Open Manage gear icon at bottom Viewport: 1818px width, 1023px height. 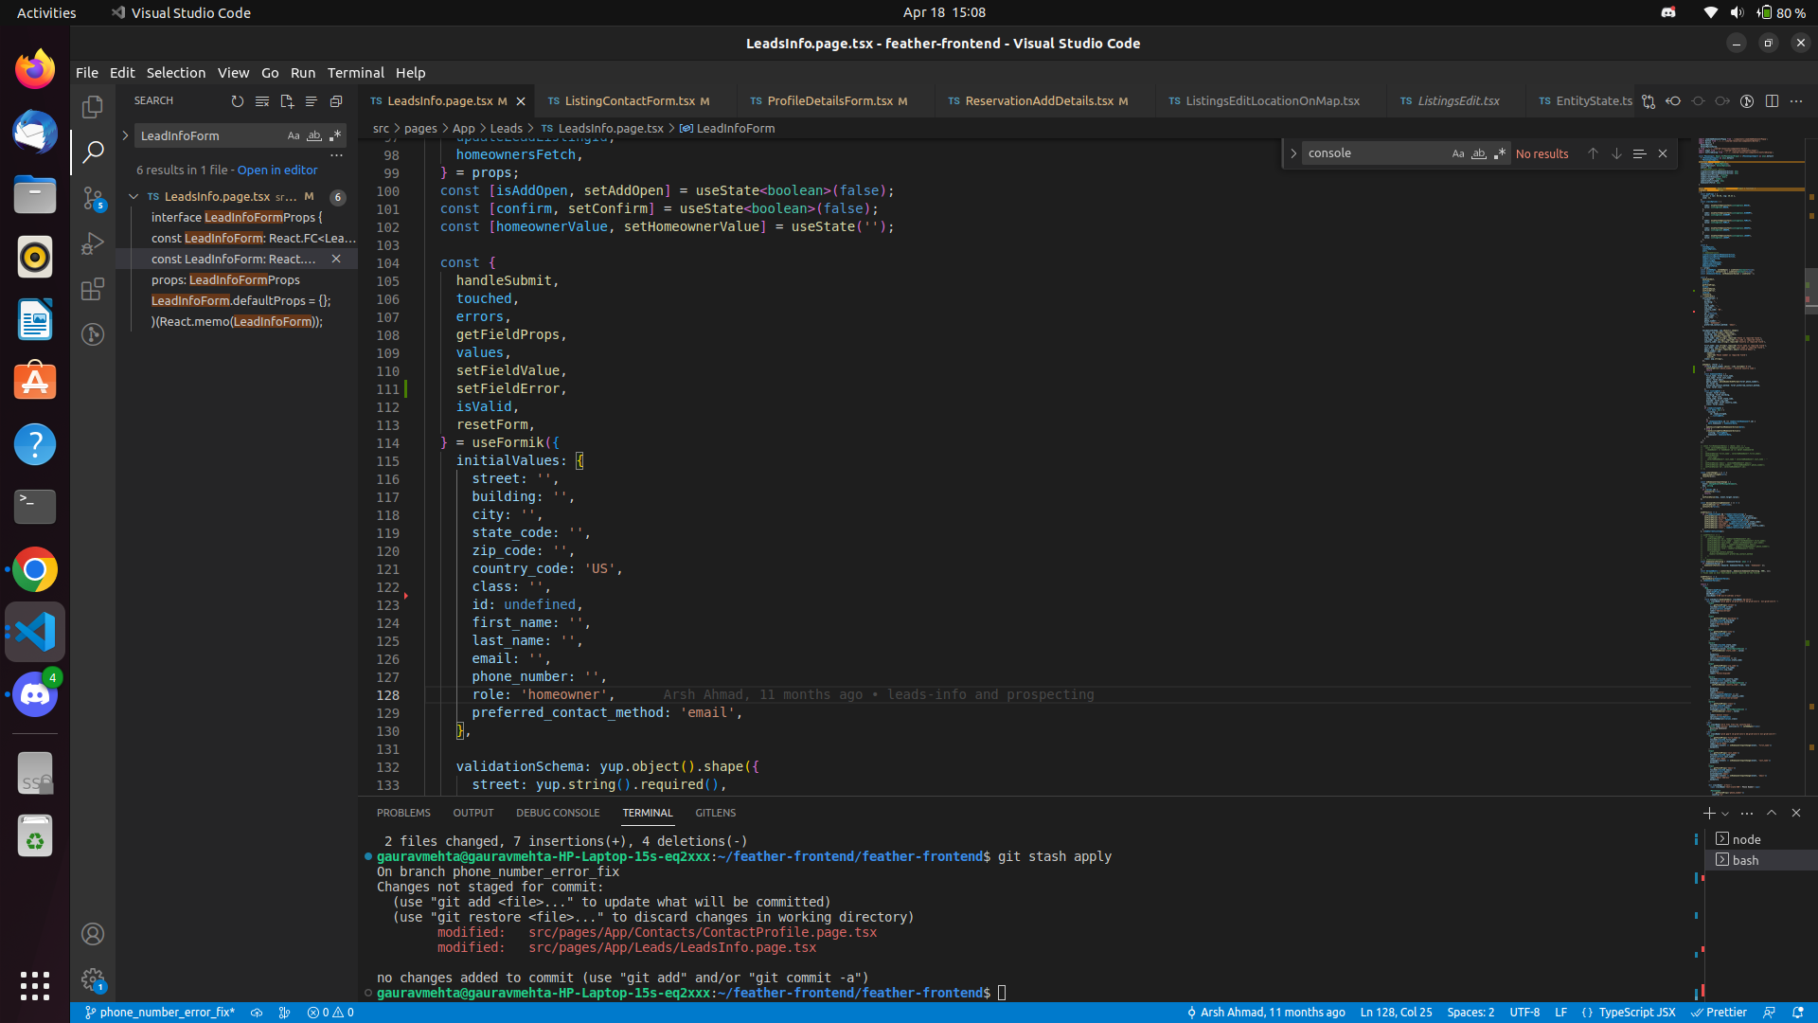click(92, 978)
